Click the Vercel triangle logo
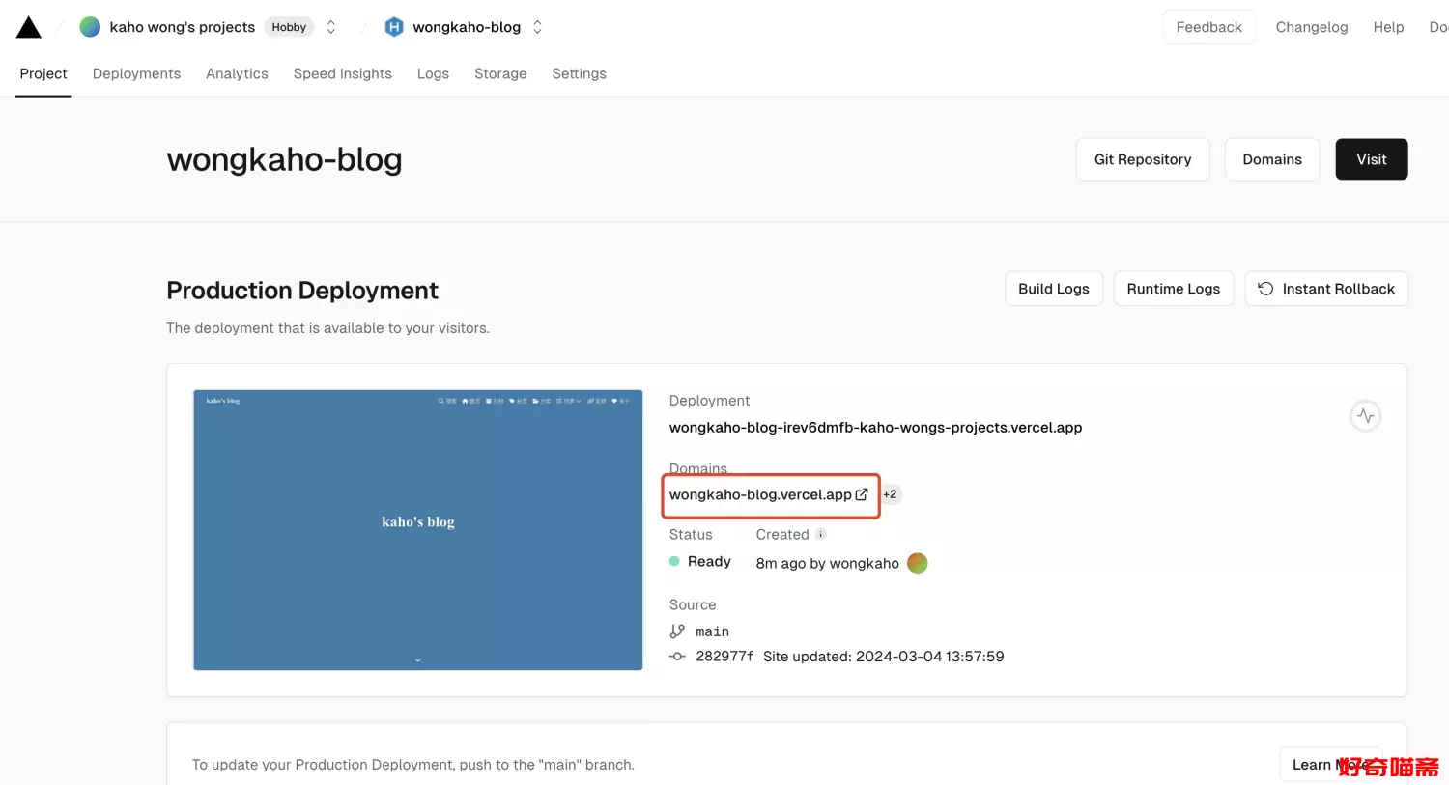Viewport: 1449px width, 785px height. (29, 27)
